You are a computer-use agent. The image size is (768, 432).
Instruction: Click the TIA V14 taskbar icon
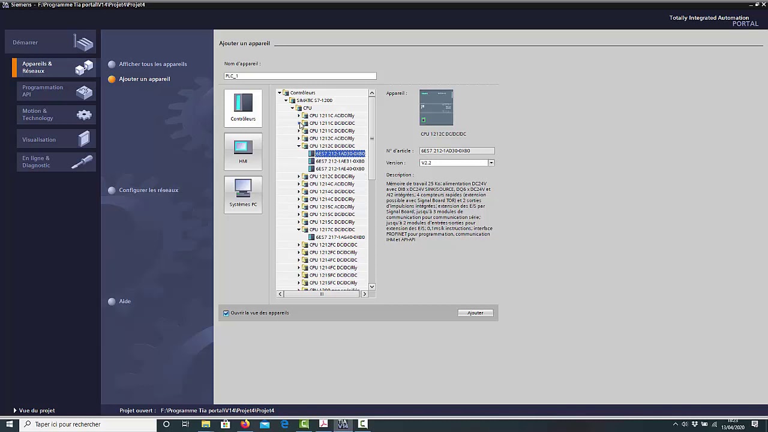(343, 424)
